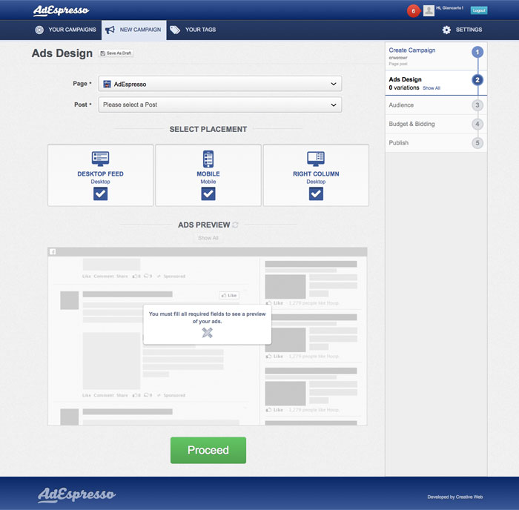Click the Mobile phone placement icon

coord(208,159)
